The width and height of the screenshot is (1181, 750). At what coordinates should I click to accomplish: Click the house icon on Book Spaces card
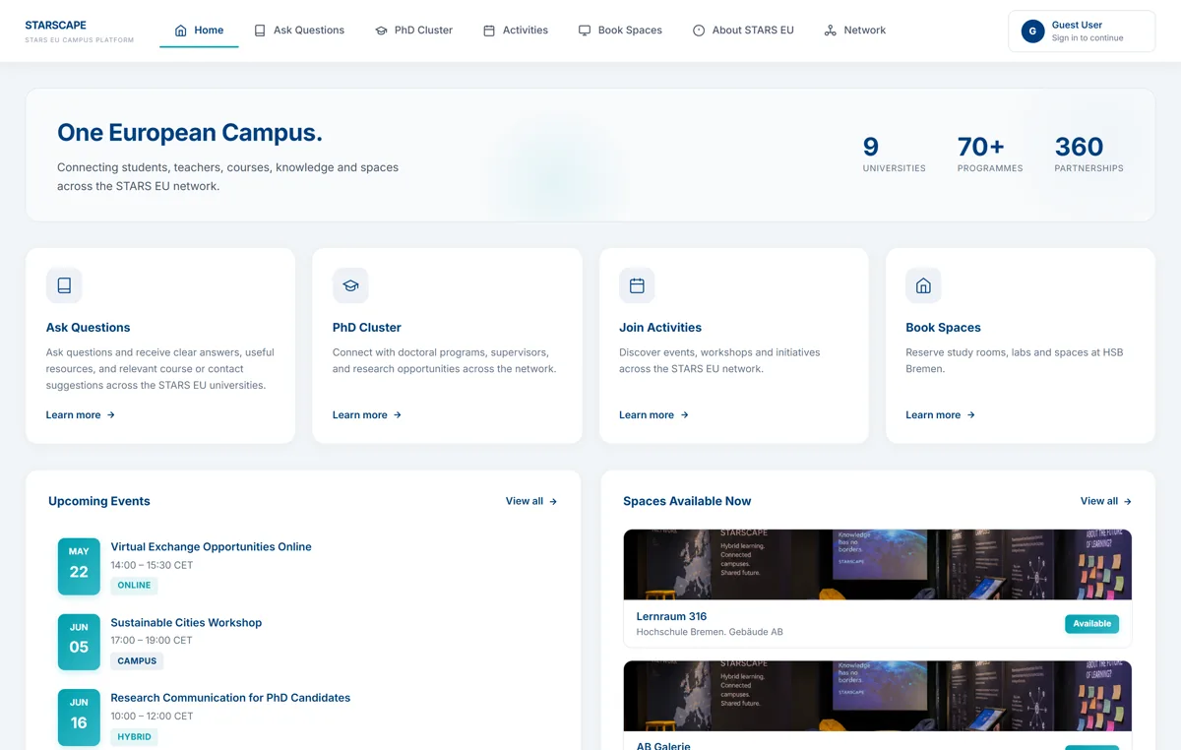point(923,285)
